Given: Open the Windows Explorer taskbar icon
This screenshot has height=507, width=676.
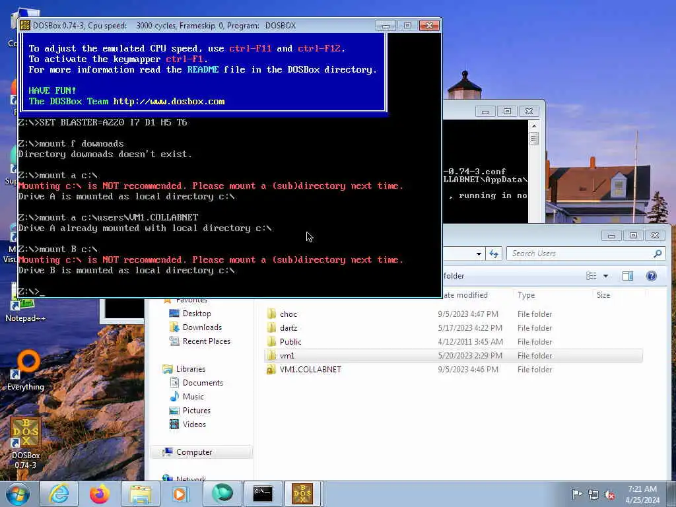Looking at the screenshot, I should (x=141, y=494).
